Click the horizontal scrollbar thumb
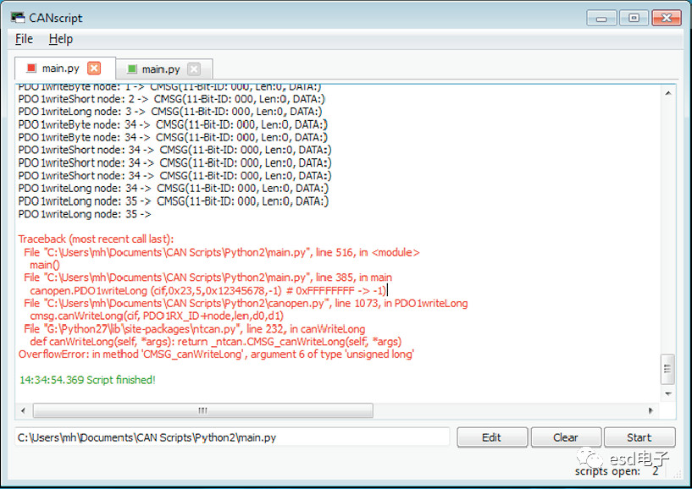The height and width of the screenshot is (489, 692). point(202,410)
